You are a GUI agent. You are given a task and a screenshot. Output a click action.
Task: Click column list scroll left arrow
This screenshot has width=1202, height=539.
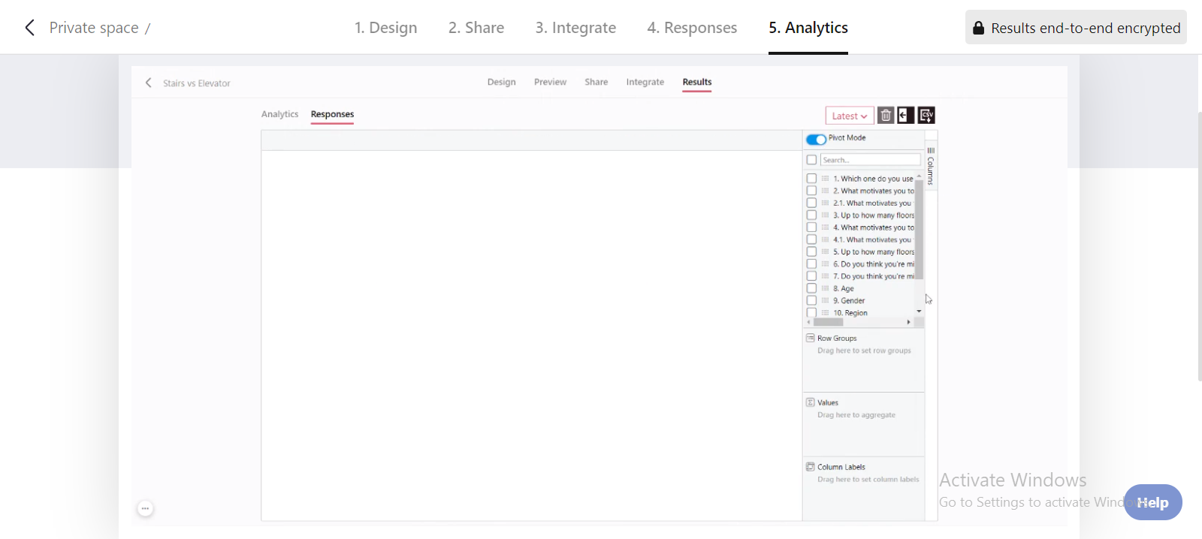coord(809,322)
